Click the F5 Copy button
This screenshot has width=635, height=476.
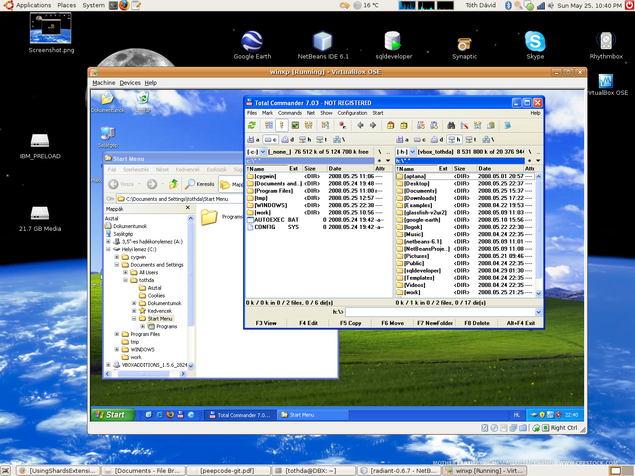(351, 323)
